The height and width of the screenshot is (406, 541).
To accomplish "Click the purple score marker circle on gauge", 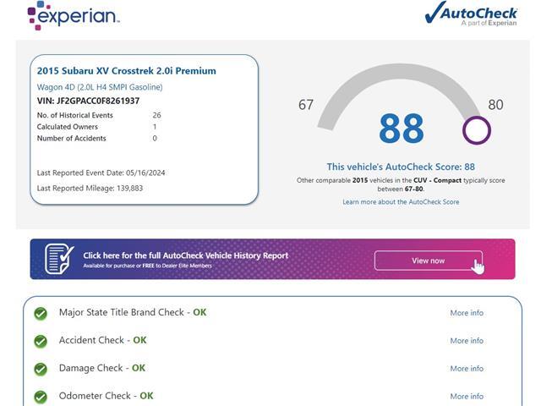I will coord(477,130).
